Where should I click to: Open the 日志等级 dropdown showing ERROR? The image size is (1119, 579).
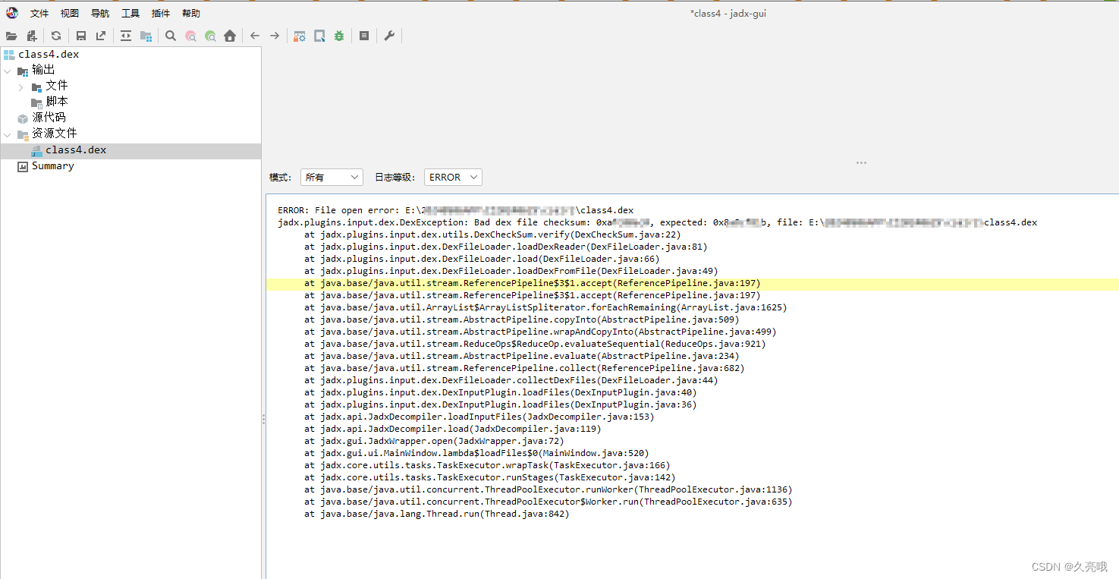click(453, 177)
